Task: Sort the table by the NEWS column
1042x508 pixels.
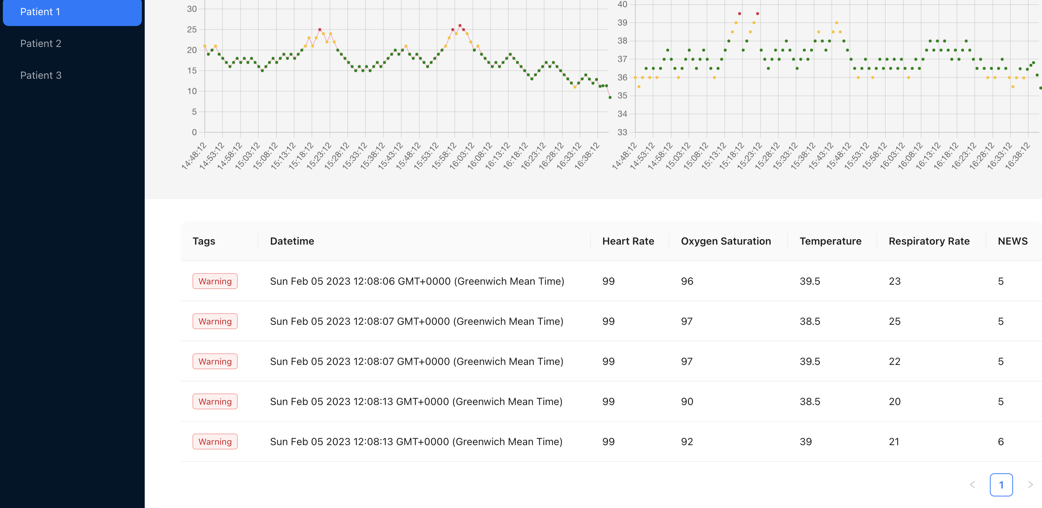Action: pyautogui.click(x=1012, y=241)
